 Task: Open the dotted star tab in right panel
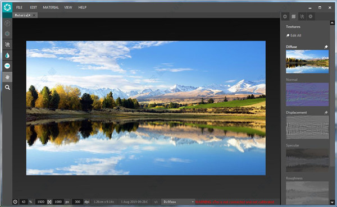(x=302, y=16)
